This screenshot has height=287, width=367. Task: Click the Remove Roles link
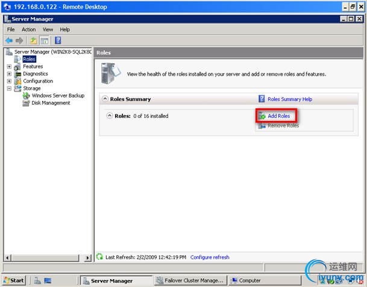[x=283, y=126]
